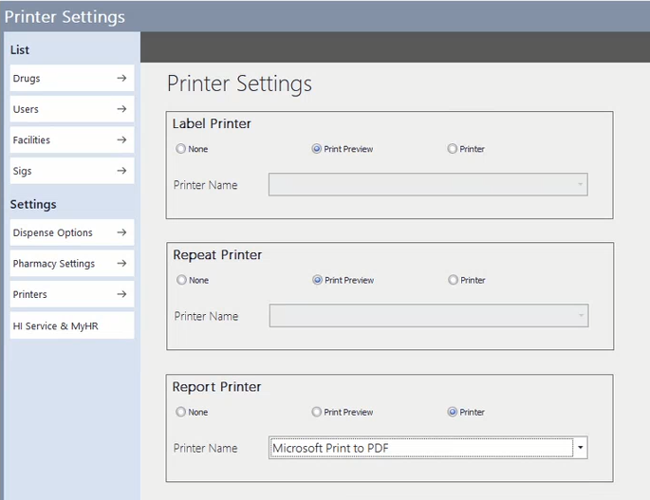
Task: Click the arrow icon beside Users
Action: (x=121, y=109)
